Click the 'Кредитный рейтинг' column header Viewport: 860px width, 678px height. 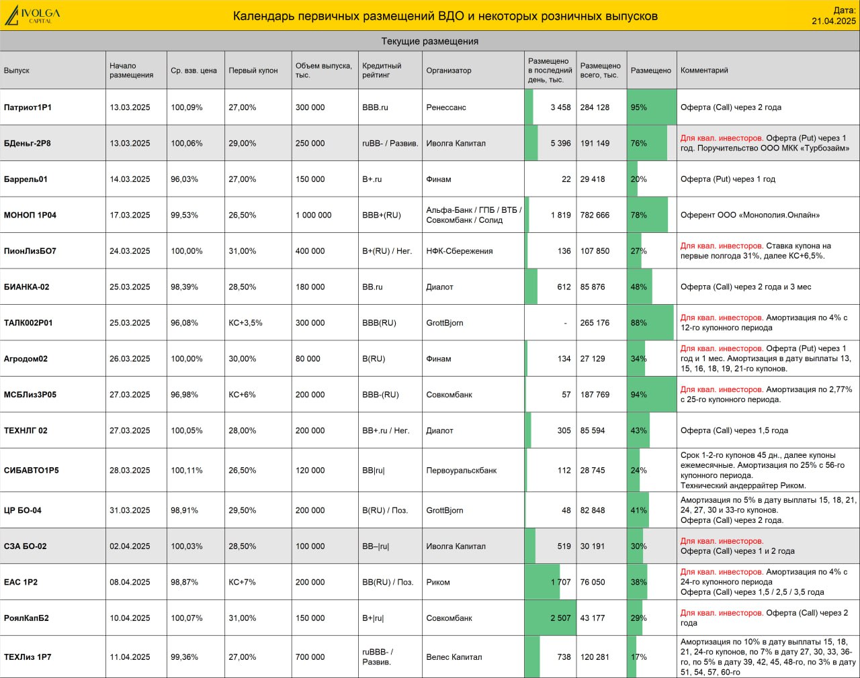click(382, 70)
